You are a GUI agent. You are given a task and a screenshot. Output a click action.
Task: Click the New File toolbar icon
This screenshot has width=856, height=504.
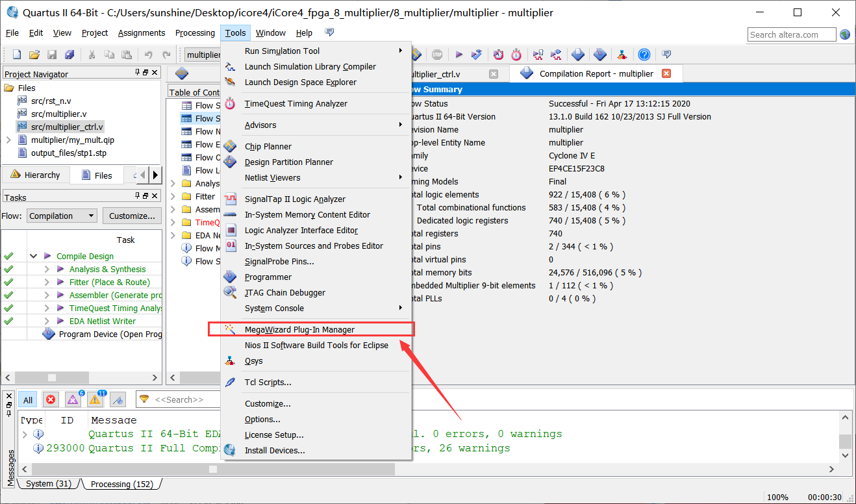[x=17, y=55]
